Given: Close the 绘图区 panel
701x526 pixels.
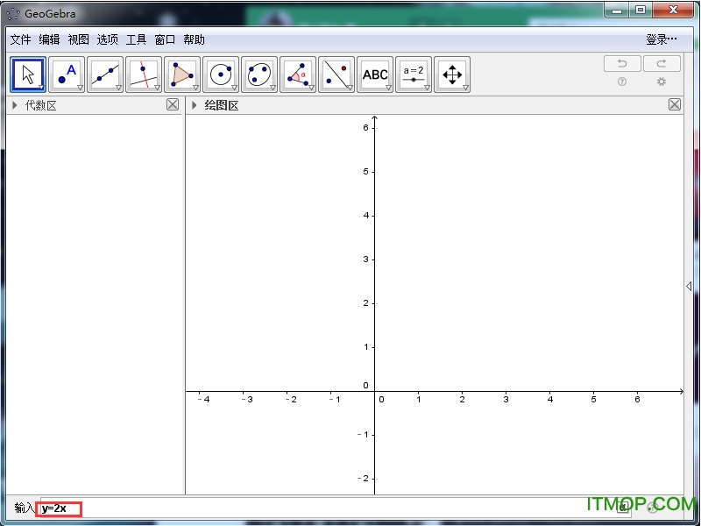Looking at the screenshot, I should point(675,103).
